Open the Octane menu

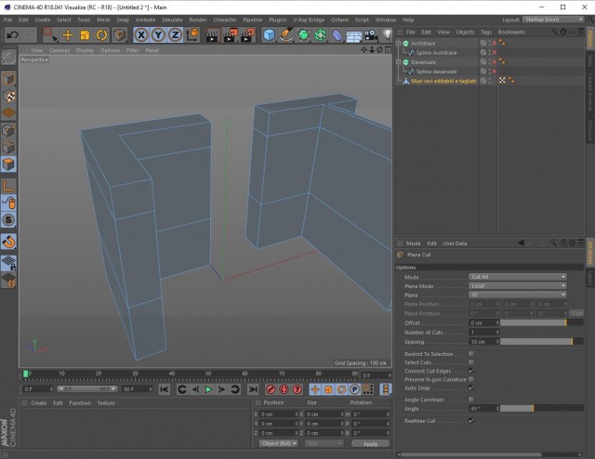339,20
